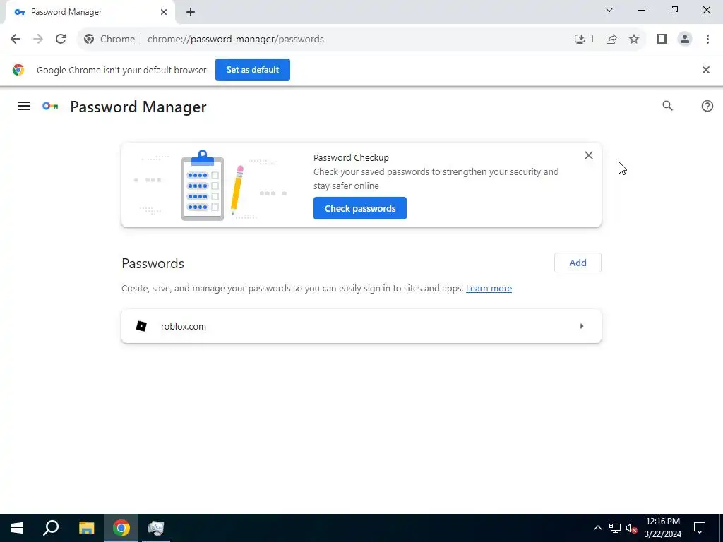Open a new tab

point(191,13)
